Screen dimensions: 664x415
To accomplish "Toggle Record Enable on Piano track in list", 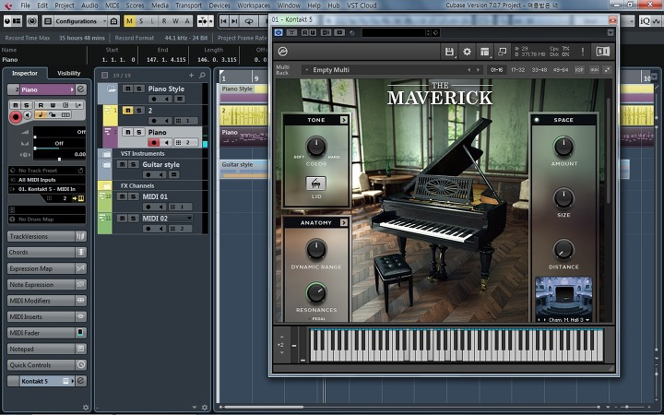I will pyautogui.click(x=154, y=143).
